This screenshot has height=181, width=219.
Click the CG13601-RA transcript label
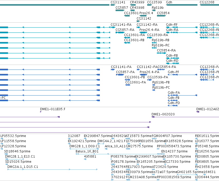coord(135,35)
